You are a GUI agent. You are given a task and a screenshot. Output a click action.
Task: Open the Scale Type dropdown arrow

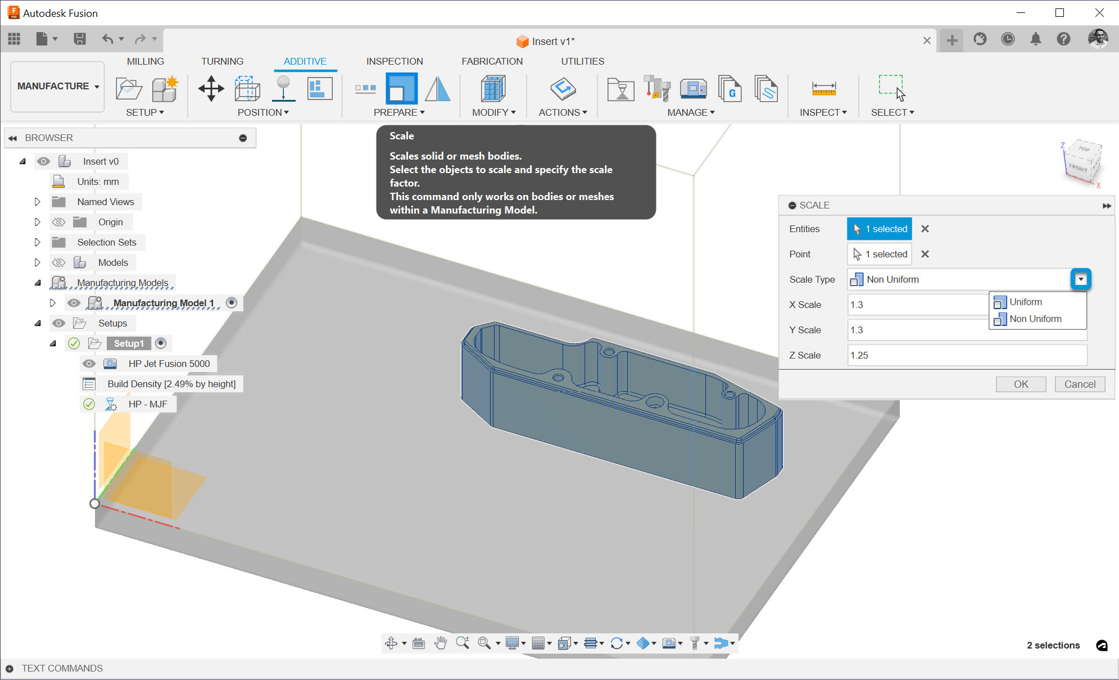[1080, 279]
